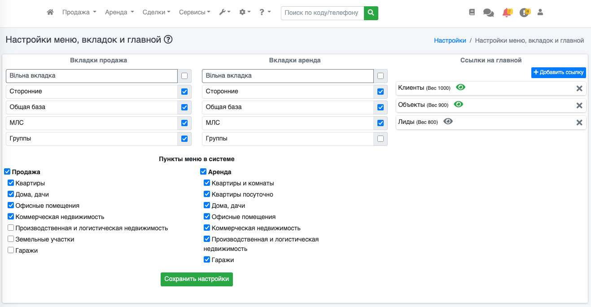Viewport: 591px width, 307px height.
Task: Enable Земельные участки checkbox under Продажа
Action: 11,239
